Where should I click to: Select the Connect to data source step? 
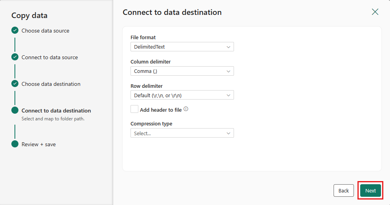[x=50, y=57]
